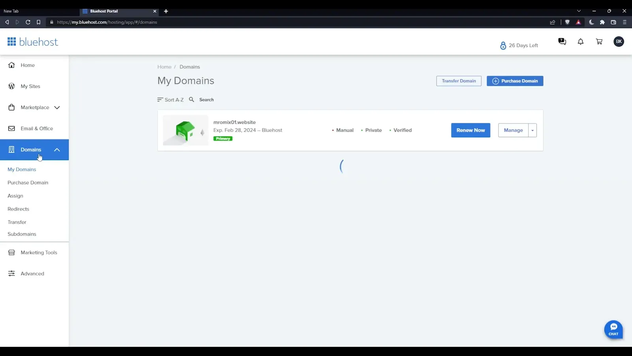The image size is (632, 356).
Task: Click the blue Purchase Domain button
Action: [515, 81]
